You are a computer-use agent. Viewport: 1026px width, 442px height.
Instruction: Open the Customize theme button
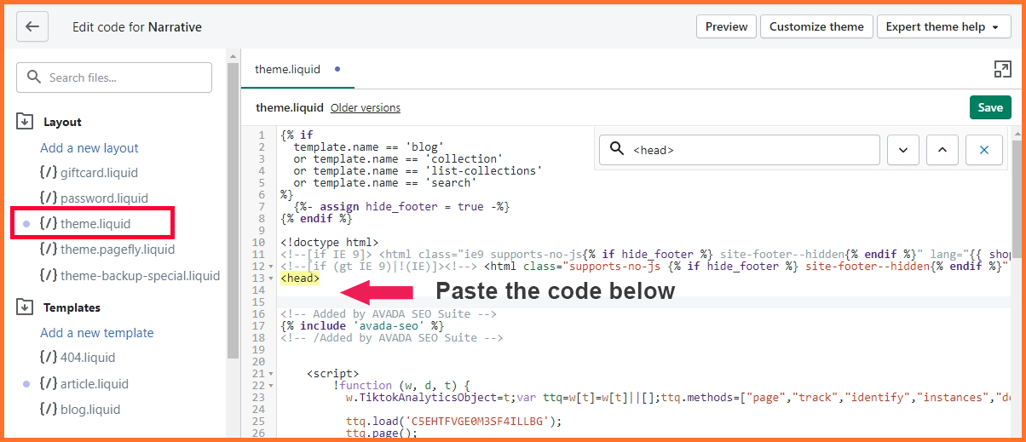pos(816,26)
